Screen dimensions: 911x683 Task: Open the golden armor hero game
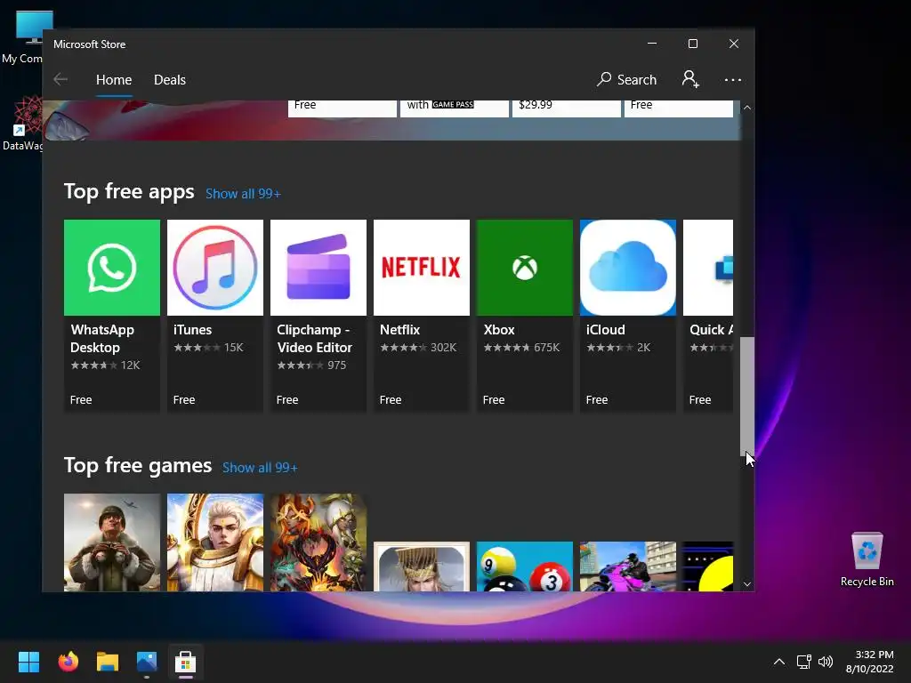point(215,542)
